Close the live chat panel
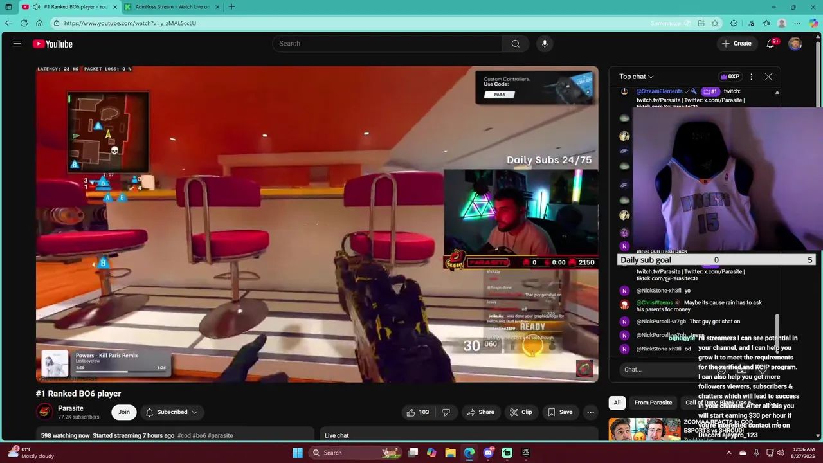 pos(768,77)
